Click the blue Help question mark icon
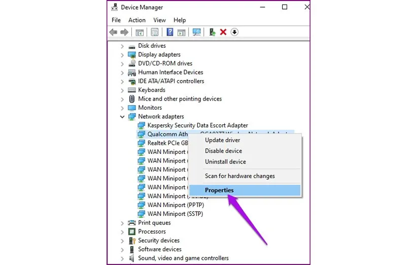 [x=169, y=32]
